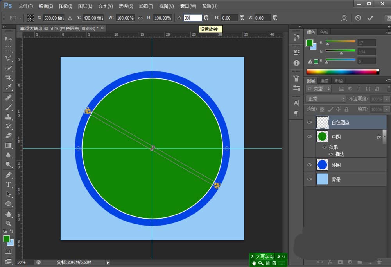
Task: Cancel the transform with the circle-slash icon
Action: pyautogui.click(x=358, y=18)
